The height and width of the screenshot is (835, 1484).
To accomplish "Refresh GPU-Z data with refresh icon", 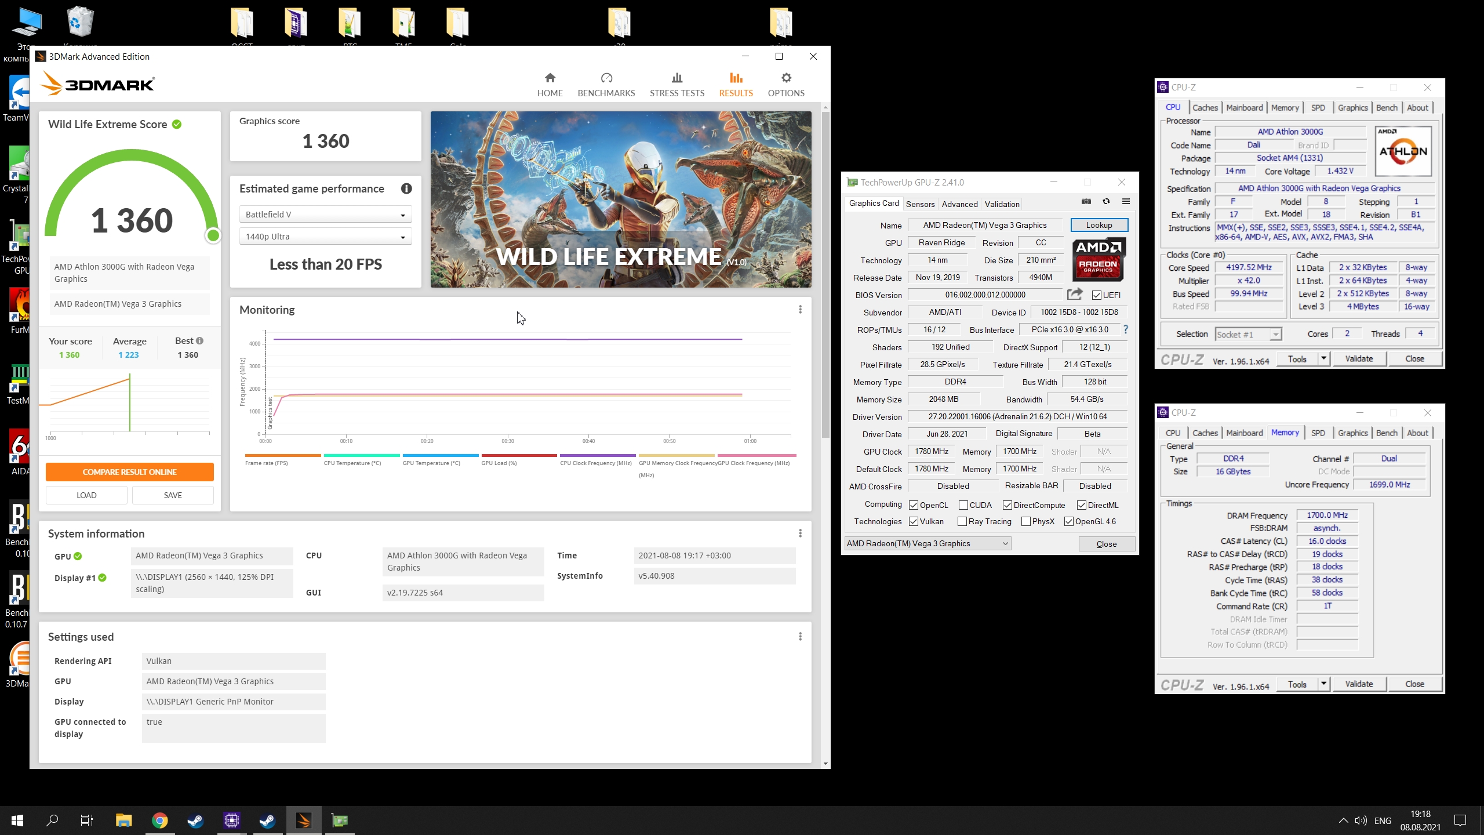I will click(x=1106, y=202).
